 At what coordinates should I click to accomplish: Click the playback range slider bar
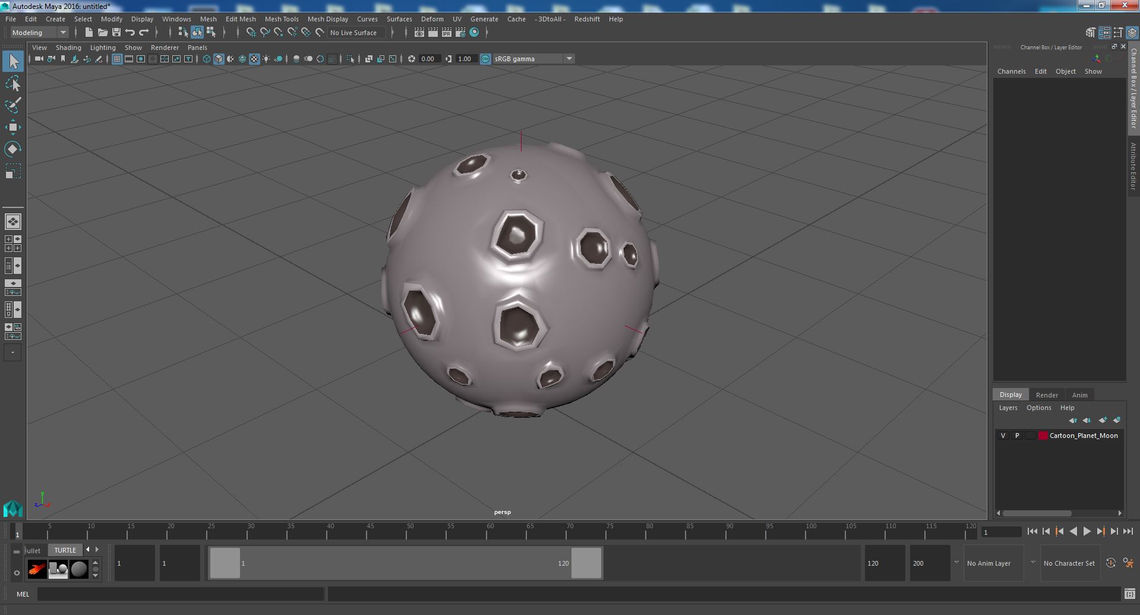tap(406, 563)
